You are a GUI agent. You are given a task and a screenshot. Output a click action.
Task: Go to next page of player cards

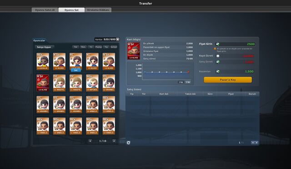click(x=114, y=141)
